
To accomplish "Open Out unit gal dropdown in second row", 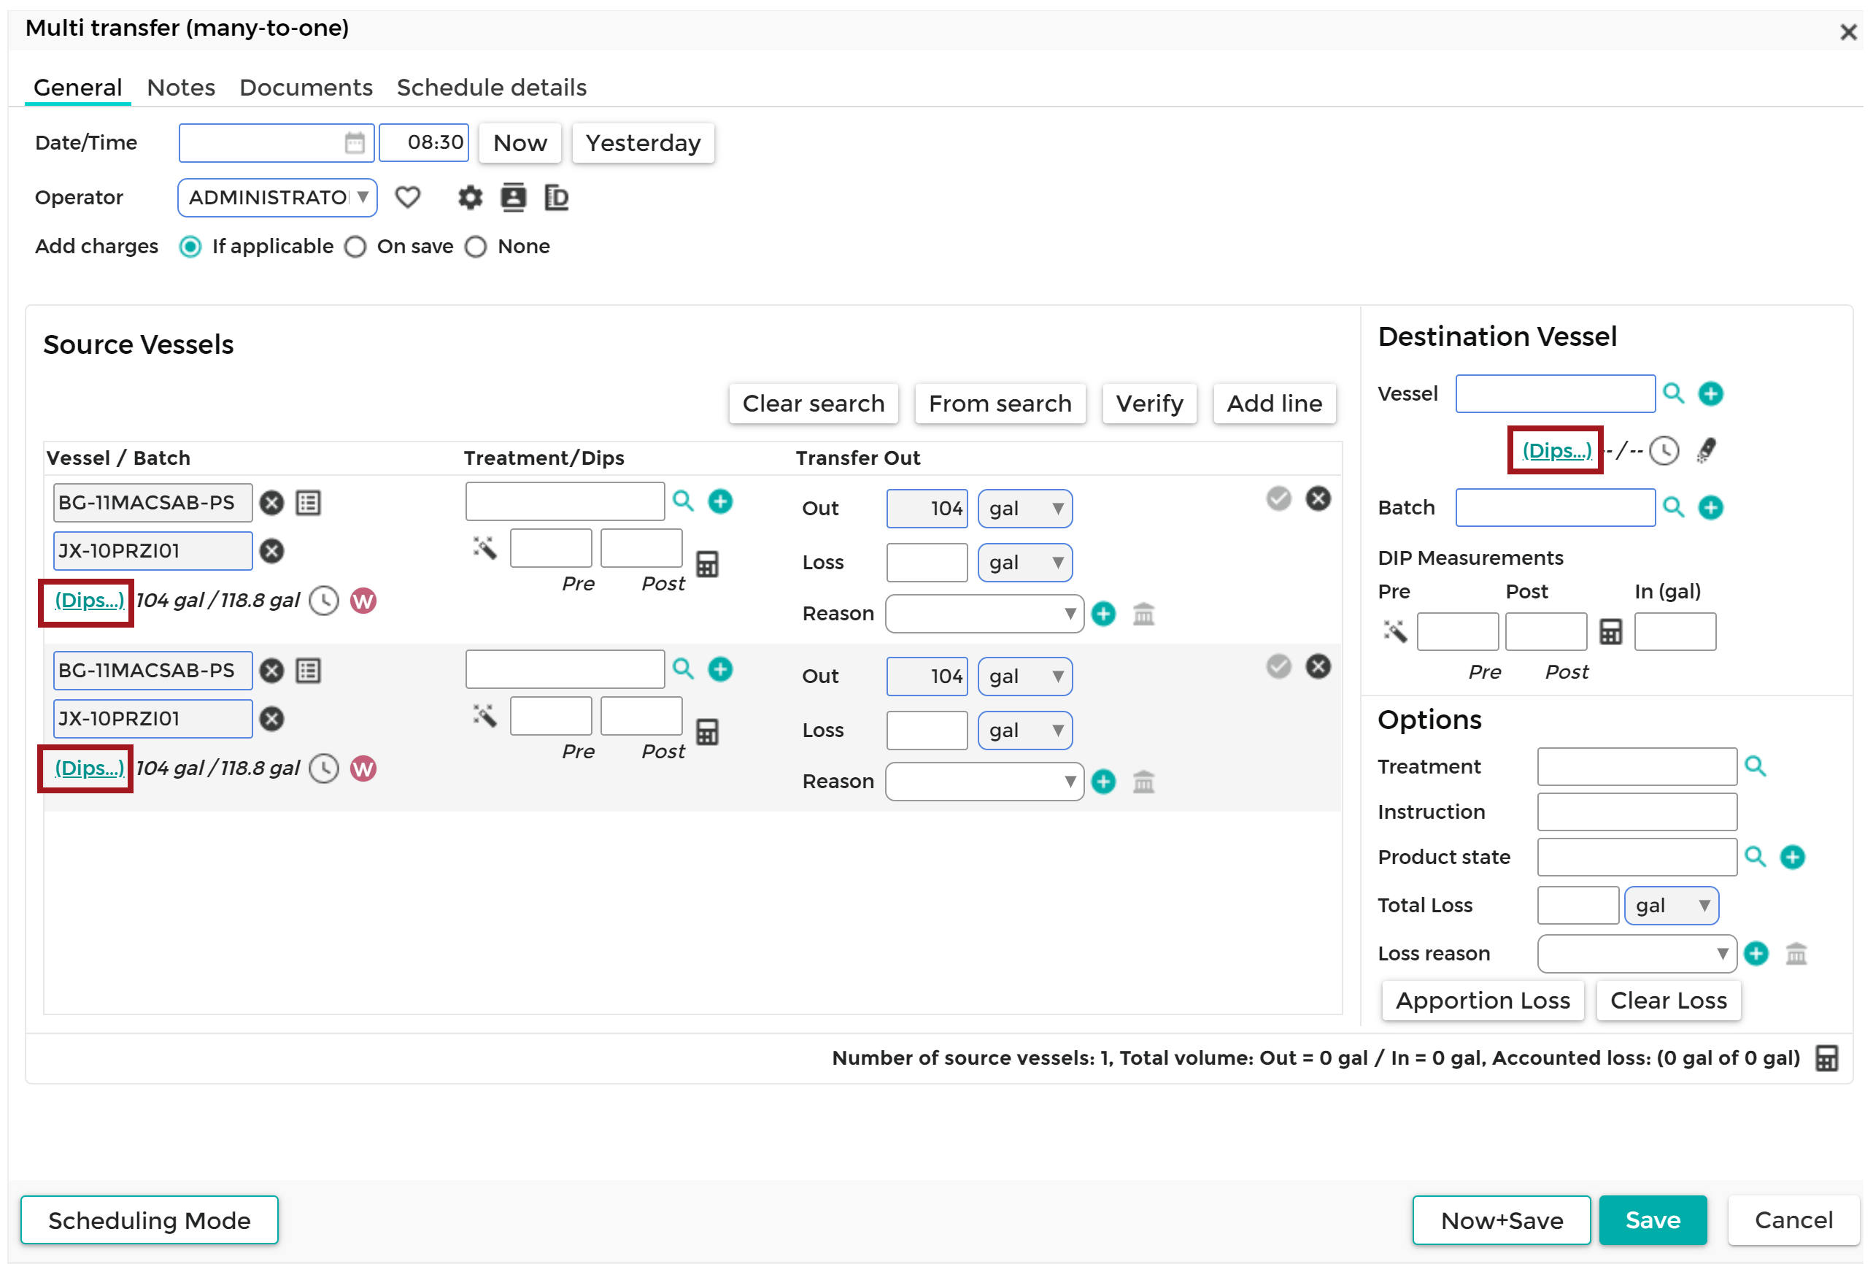I will 1024,677.
